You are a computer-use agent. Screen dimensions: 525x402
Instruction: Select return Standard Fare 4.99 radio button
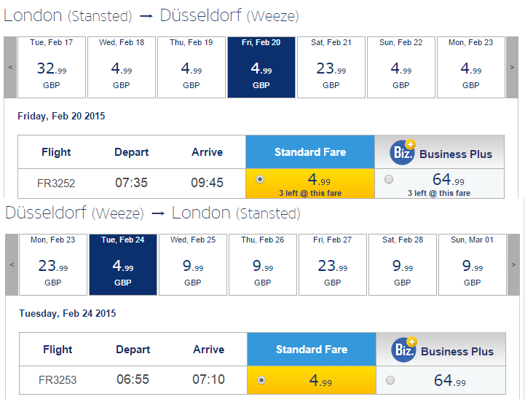click(x=261, y=380)
